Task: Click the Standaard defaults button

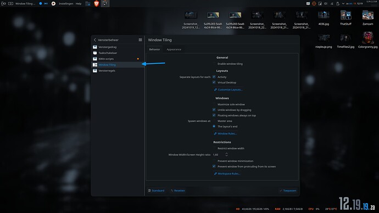Action: coord(156,190)
